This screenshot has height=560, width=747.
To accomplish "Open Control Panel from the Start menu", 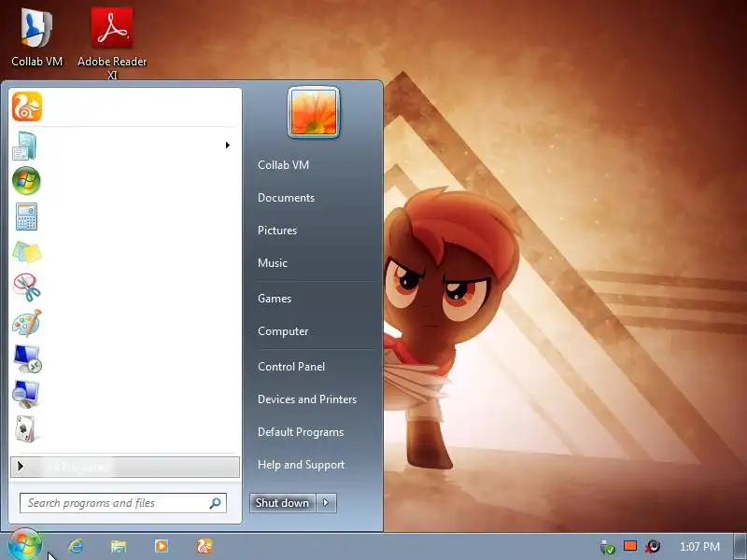I will pyautogui.click(x=291, y=367).
